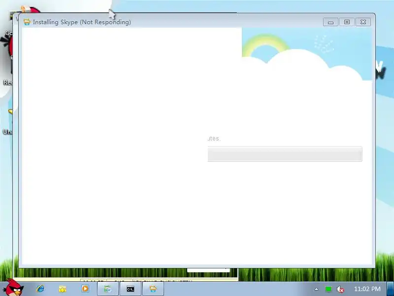Screen dimensions: 394x296
Task: Click the Skype installation progress bar
Action: [x=285, y=154]
